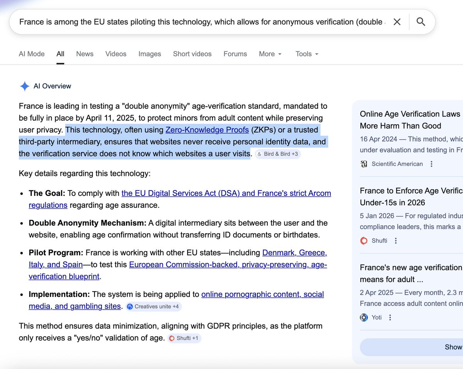Open the Shufti +1 citation chip

[184, 338]
